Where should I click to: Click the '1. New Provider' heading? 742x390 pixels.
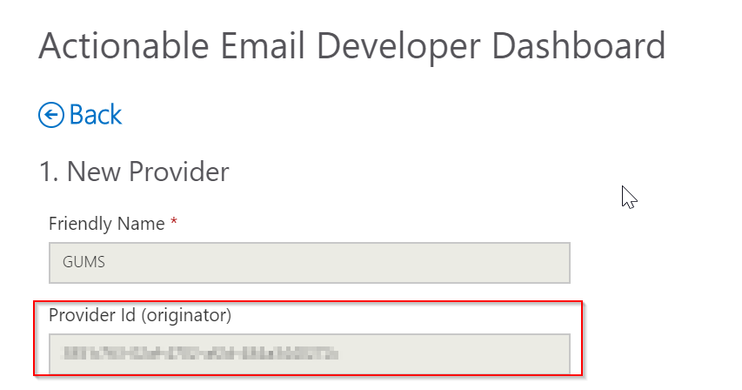pos(134,171)
